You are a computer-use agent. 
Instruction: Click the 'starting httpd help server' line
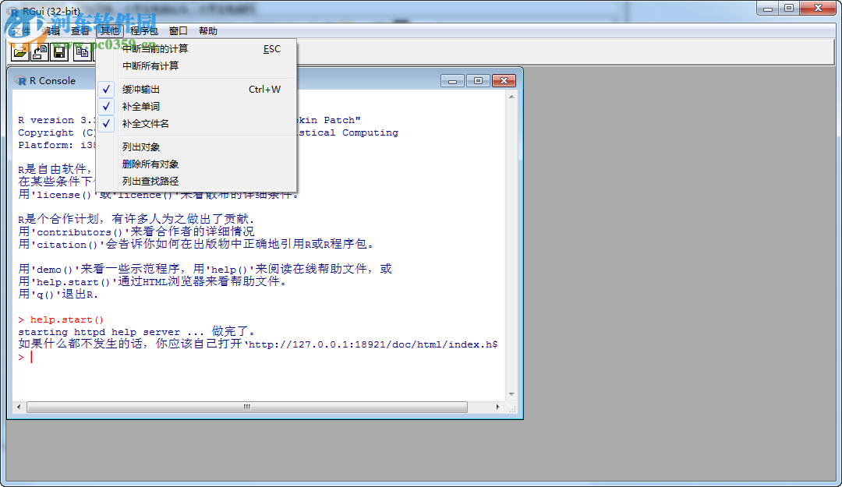[x=136, y=332]
